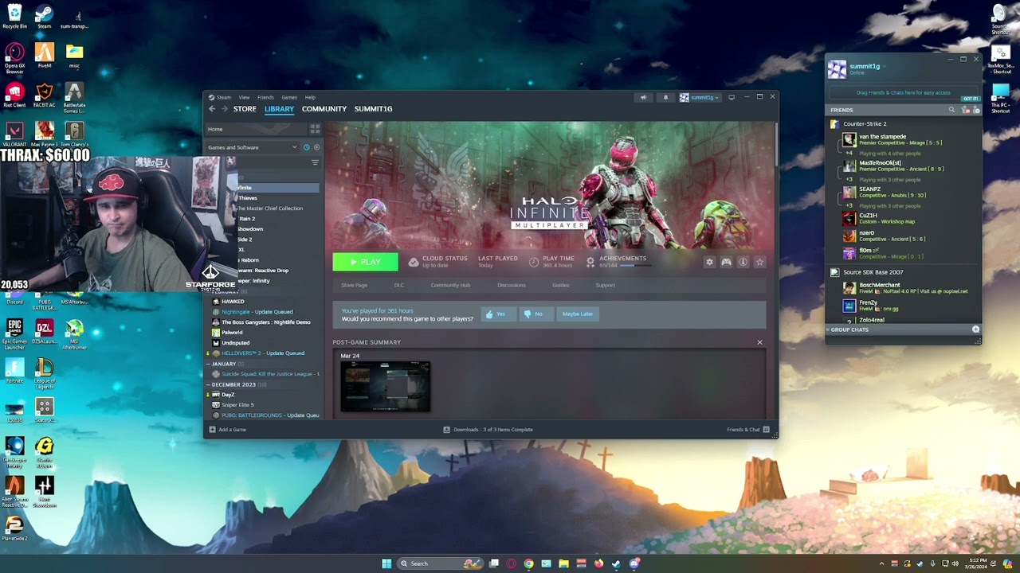The width and height of the screenshot is (1020, 573).
Task: Open Steam announcements megaphone icon
Action: [x=643, y=97]
